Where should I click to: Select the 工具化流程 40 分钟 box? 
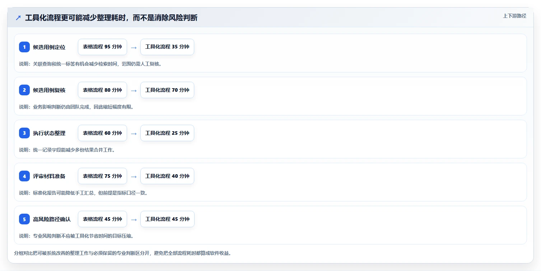(x=167, y=176)
